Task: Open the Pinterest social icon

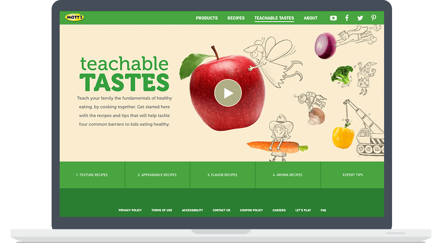Action: pyautogui.click(x=373, y=18)
